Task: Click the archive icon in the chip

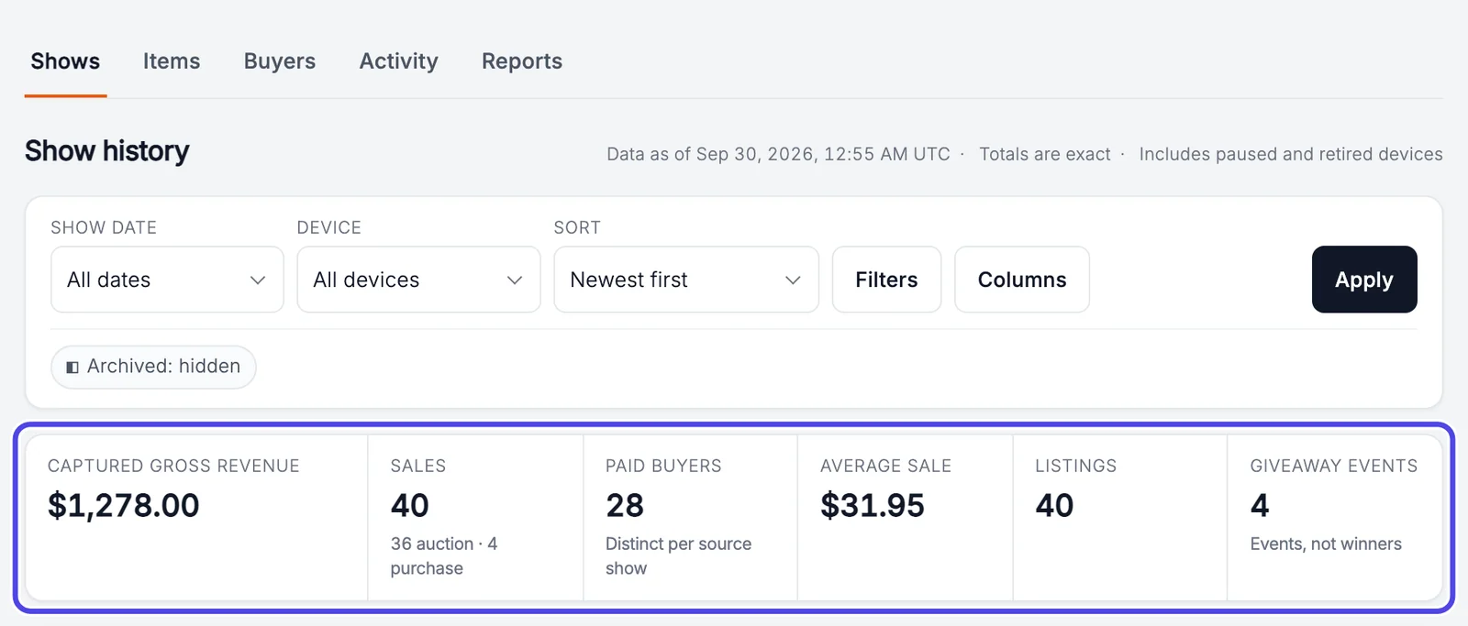Action: 72,368
